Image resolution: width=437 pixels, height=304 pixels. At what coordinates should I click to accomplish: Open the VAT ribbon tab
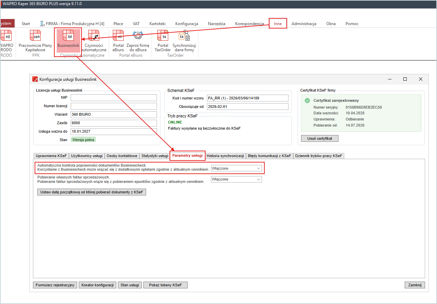click(136, 23)
